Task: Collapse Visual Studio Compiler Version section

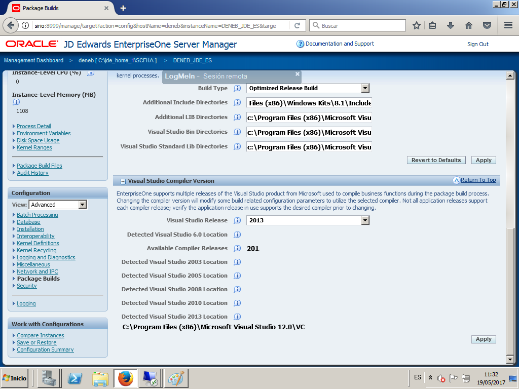Action: click(123, 181)
